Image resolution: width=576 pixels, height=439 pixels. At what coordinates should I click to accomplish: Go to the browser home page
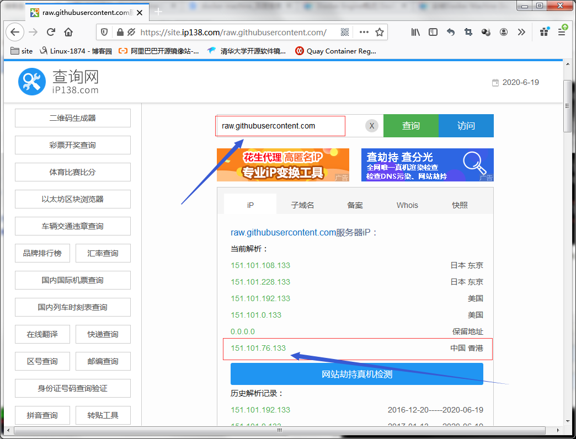[68, 32]
